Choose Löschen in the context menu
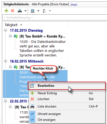 [67, 99]
